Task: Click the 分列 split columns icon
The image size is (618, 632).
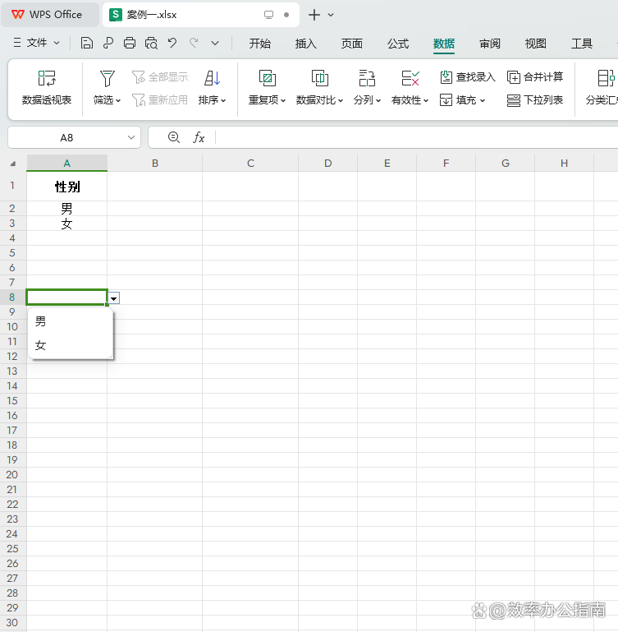Action: (367, 78)
